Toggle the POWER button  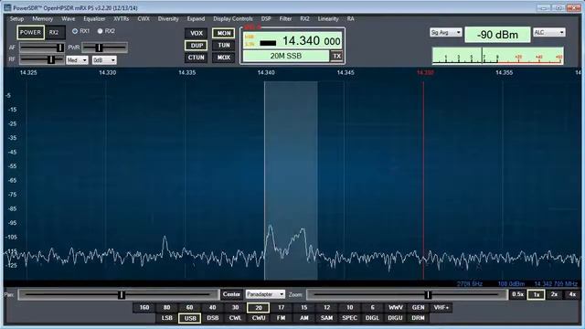[30, 33]
